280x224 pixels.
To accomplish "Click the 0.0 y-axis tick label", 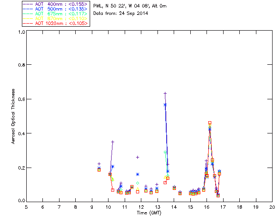I will coord(21,201).
